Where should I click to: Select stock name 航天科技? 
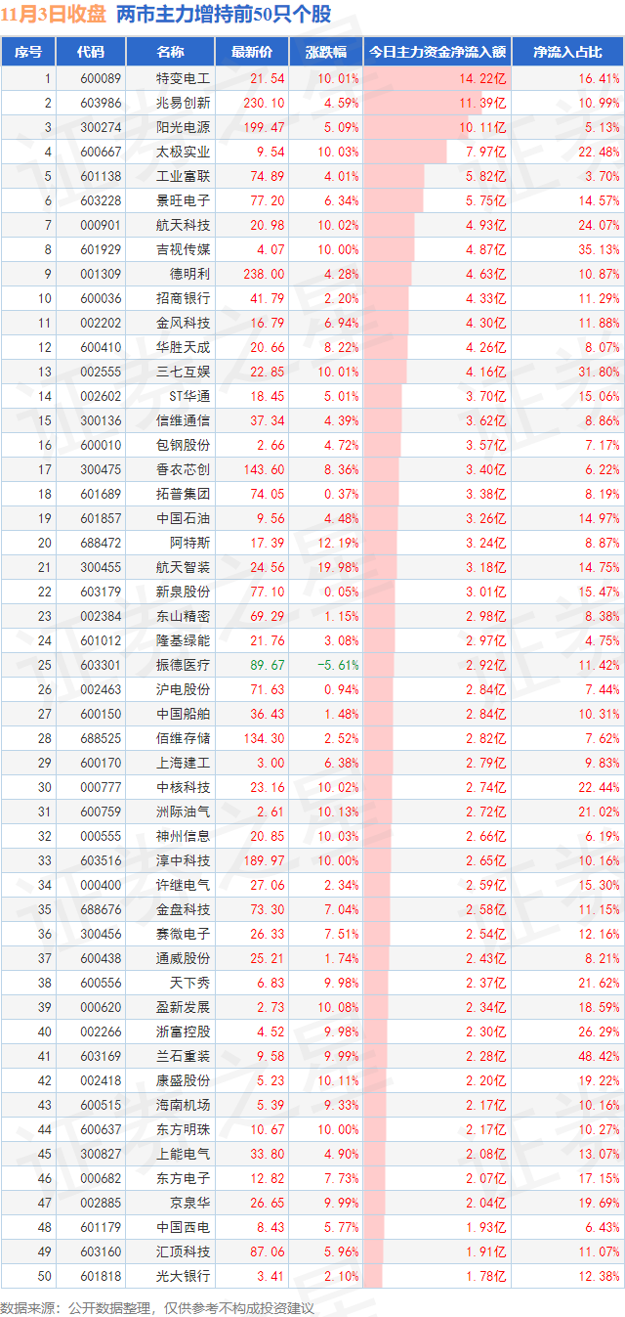[x=184, y=225]
